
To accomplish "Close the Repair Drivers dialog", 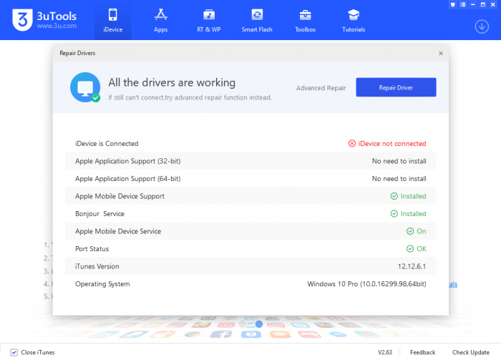I will coord(441,53).
